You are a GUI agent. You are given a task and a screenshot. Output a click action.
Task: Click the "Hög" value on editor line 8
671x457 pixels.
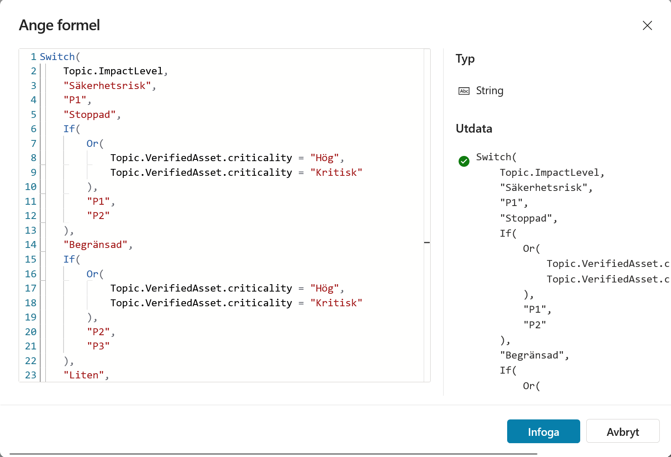[x=325, y=158]
